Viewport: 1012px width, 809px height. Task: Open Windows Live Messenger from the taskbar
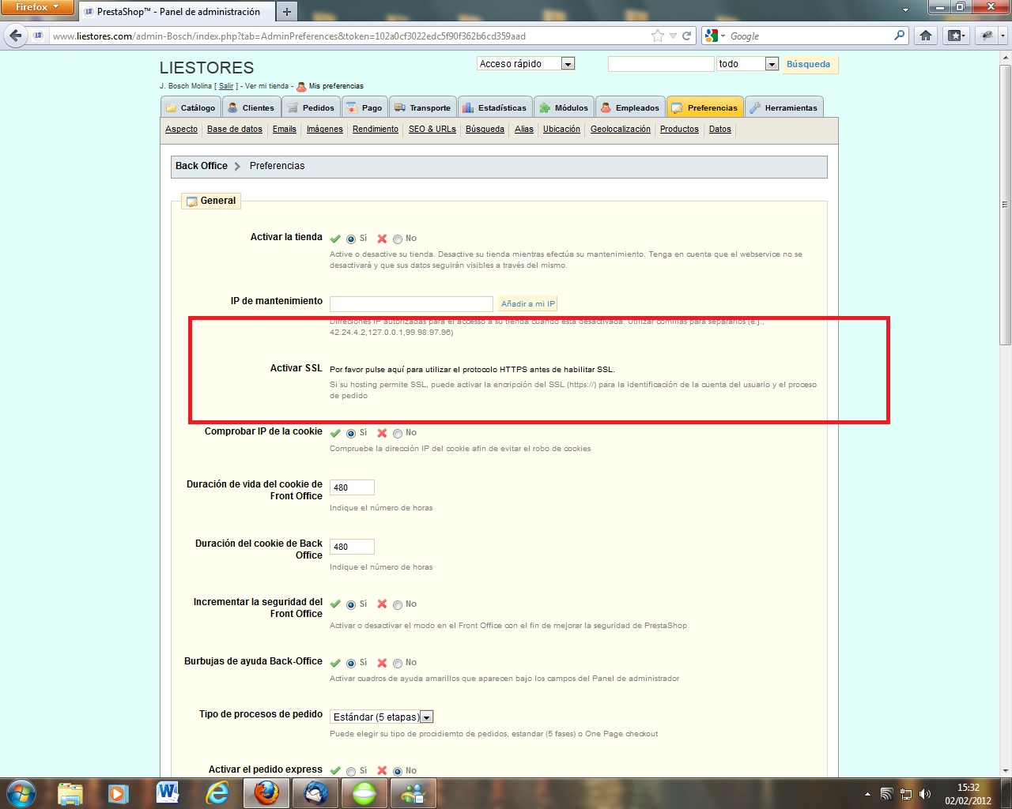(x=413, y=793)
